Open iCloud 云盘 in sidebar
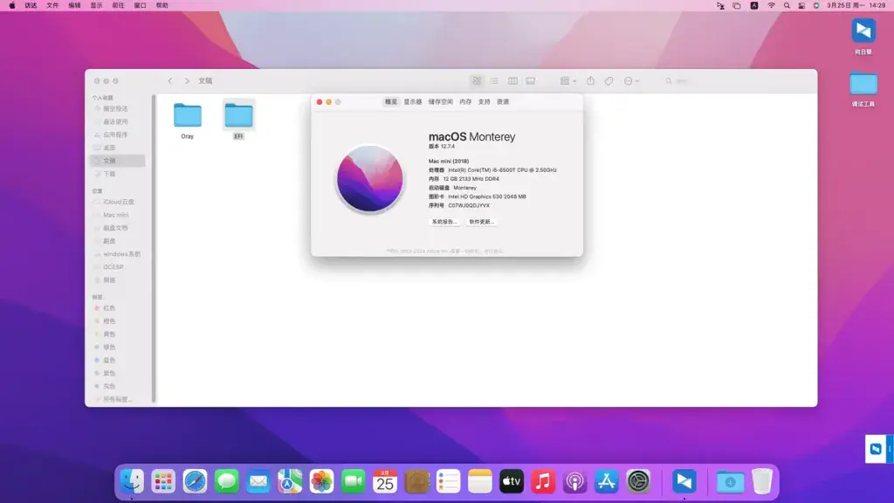894x503 pixels. coord(118,202)
